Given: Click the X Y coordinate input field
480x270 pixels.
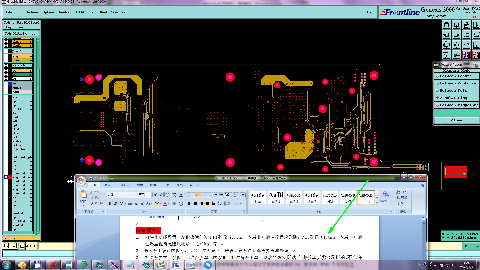Looking at the screenshot, I should pyautogui.click(x=56, y=246).
